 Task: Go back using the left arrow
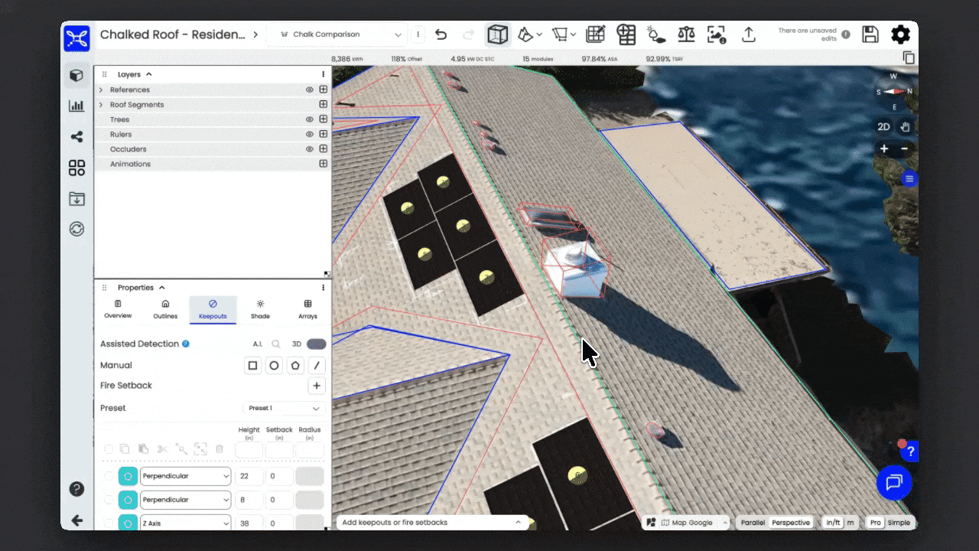coord(76,520)
